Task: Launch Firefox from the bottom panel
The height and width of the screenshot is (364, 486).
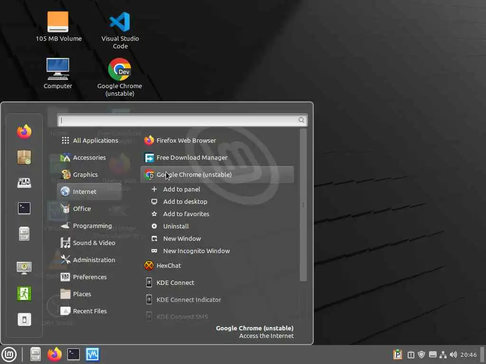Action: coord(55,355)
